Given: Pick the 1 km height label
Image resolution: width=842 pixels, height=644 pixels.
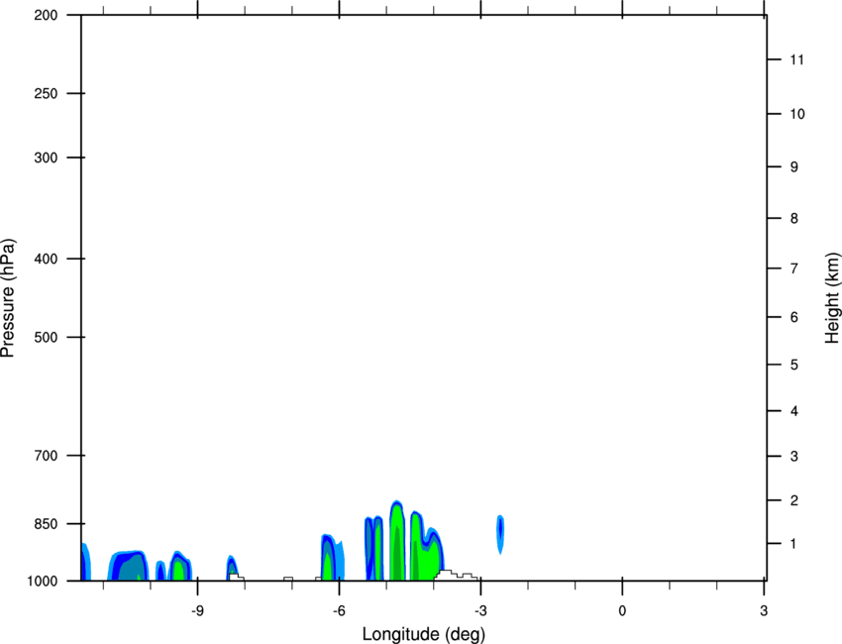Looking at the screenshot, I should click(793, 544).
